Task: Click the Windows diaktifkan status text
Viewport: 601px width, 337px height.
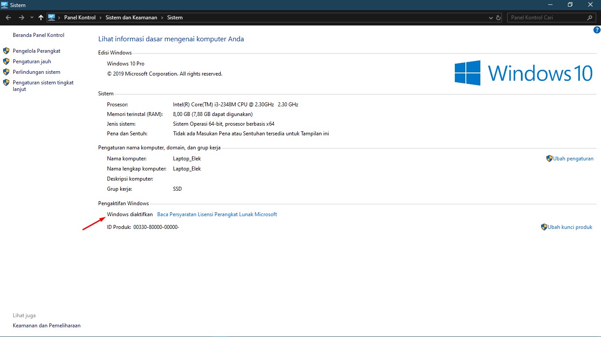Action: coord(130,214)
